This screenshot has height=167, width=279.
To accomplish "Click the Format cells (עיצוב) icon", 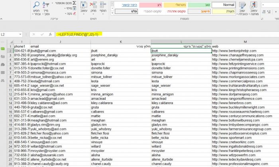I will [x=84, y=5].
